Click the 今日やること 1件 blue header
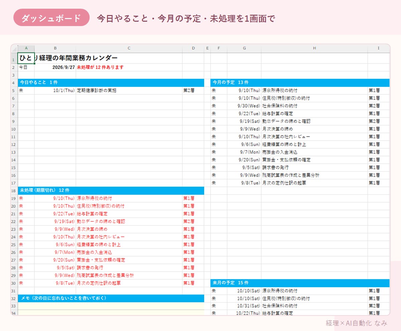Viewport: 401px width, 331px height. click(111, 82)
